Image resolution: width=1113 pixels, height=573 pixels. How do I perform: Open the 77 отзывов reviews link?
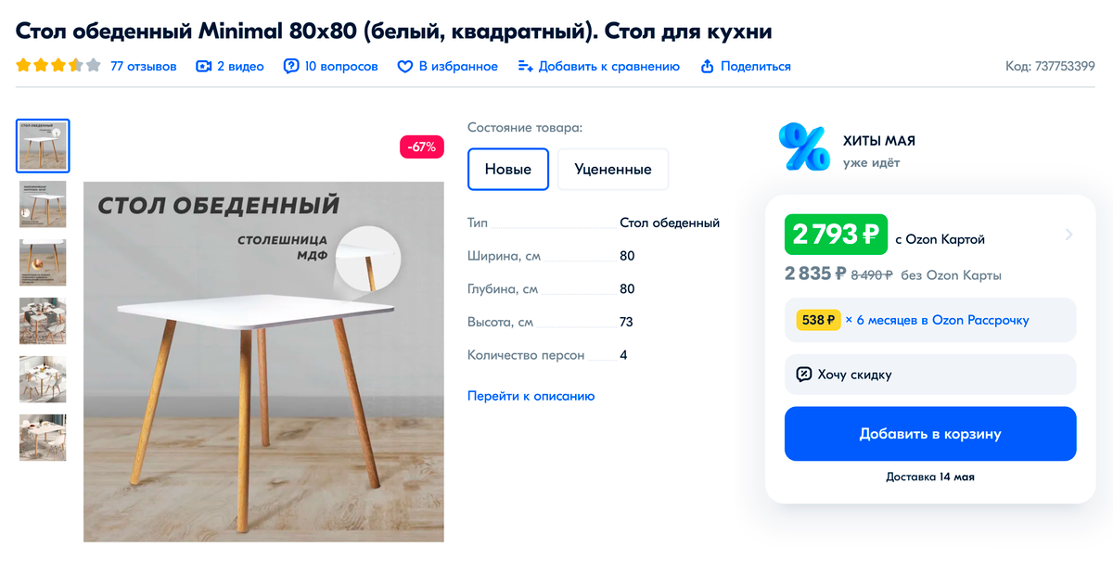[x=143, y=67]
